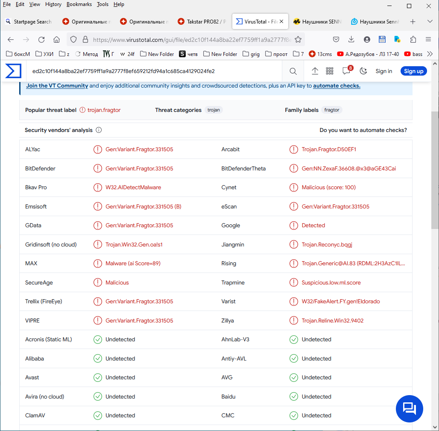
Task: Open the проот bookmarks folder
Action: 276,54
